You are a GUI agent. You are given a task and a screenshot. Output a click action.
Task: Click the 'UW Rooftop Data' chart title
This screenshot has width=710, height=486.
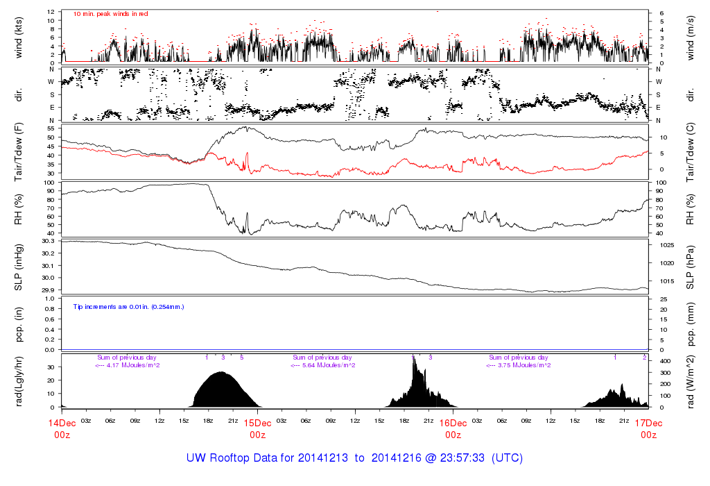354,458
